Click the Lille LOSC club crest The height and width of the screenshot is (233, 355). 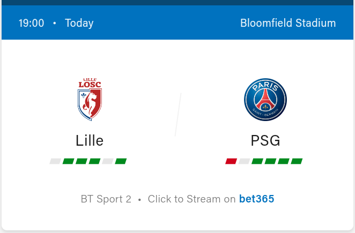point(90,100)
